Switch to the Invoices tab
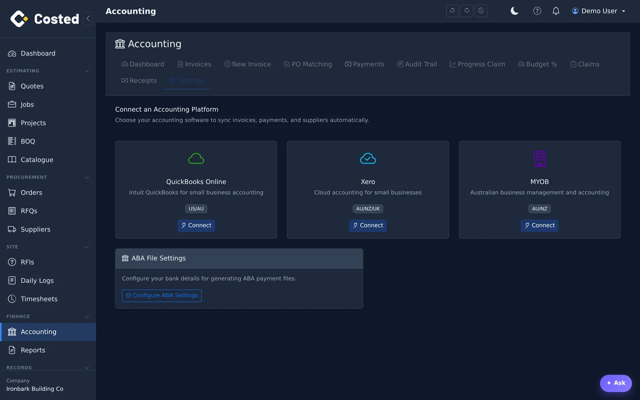This screenshot has width=640, height=400. [194, 64]
